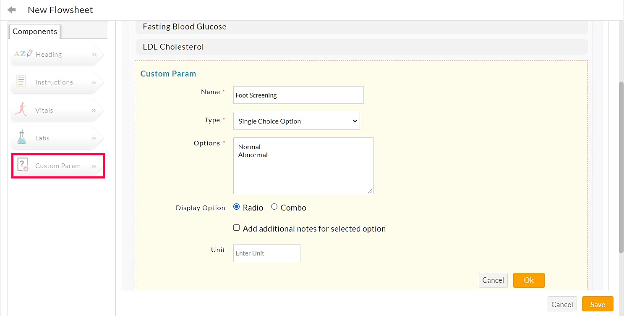Click the chevron arrows beside Labs
The height and width of the screenshot is (316, 624).
tap(94, 138)
